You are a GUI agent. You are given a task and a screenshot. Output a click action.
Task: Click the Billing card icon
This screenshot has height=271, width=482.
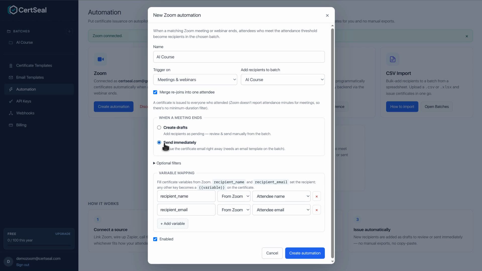coord(11,125)
